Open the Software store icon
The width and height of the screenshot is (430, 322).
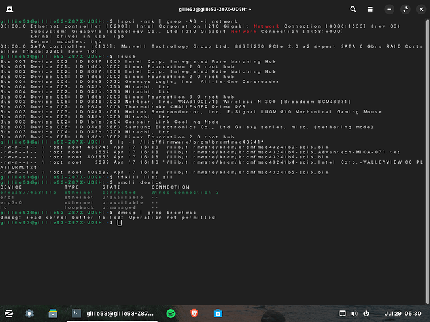click(218, 314)
